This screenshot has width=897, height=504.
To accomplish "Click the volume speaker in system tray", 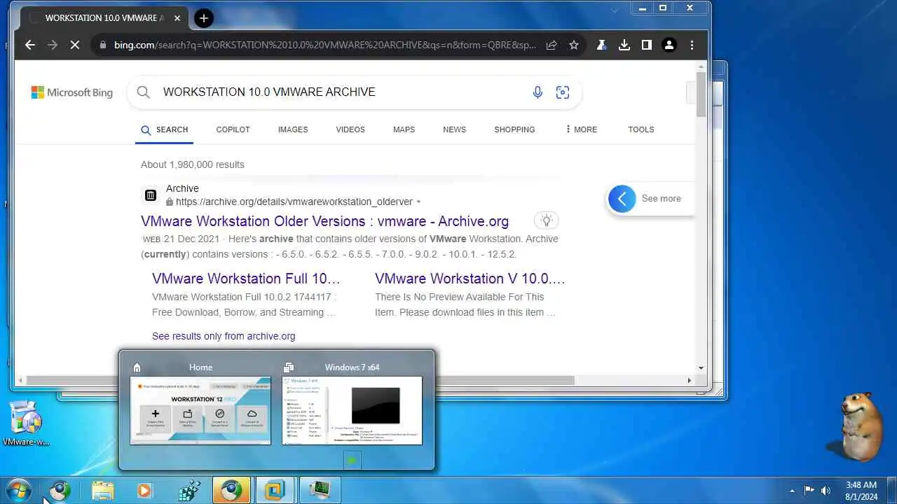I will click(826, 490).
